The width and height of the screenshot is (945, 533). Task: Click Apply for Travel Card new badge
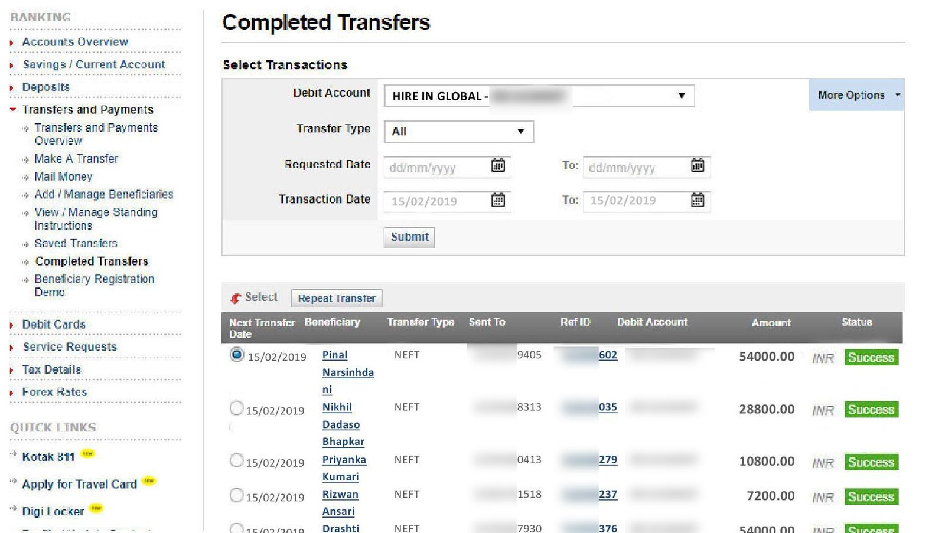[x=149, y=481]
